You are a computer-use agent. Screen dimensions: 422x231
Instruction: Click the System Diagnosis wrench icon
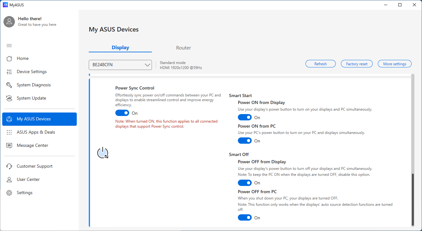9,85
